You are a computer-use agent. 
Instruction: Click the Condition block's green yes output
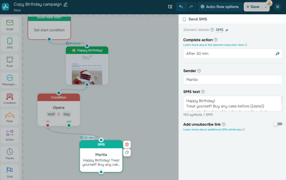tap(69, 125)
